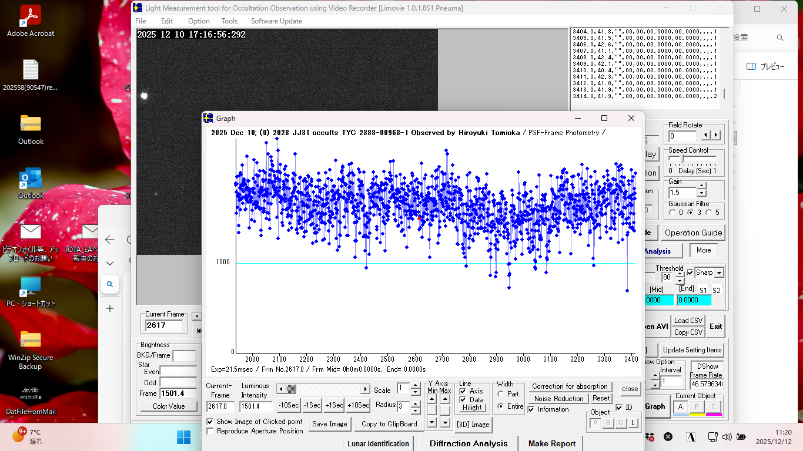Uncheck the Line Axis checkbox
This screenshot has width=803, height=451.
tap(463, 391)
